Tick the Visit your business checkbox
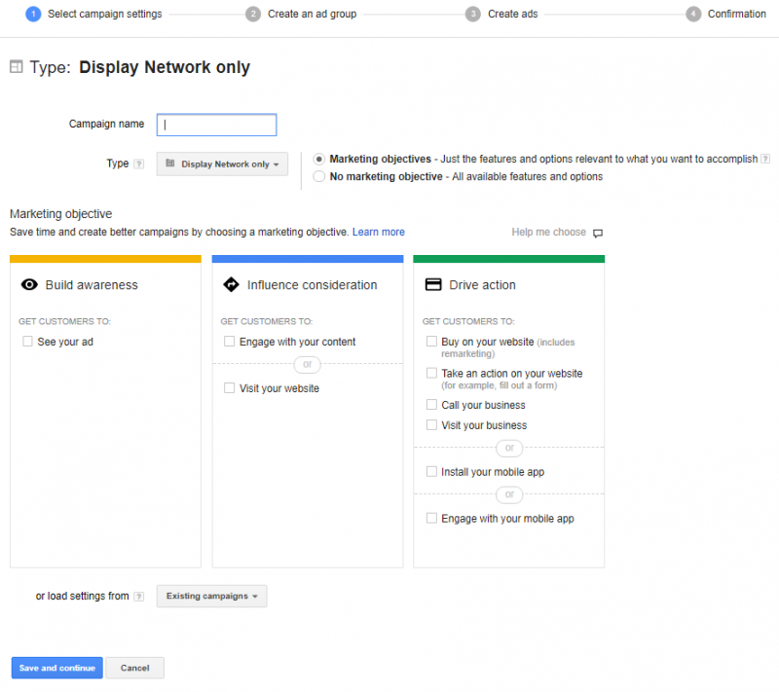 point(431,425)
